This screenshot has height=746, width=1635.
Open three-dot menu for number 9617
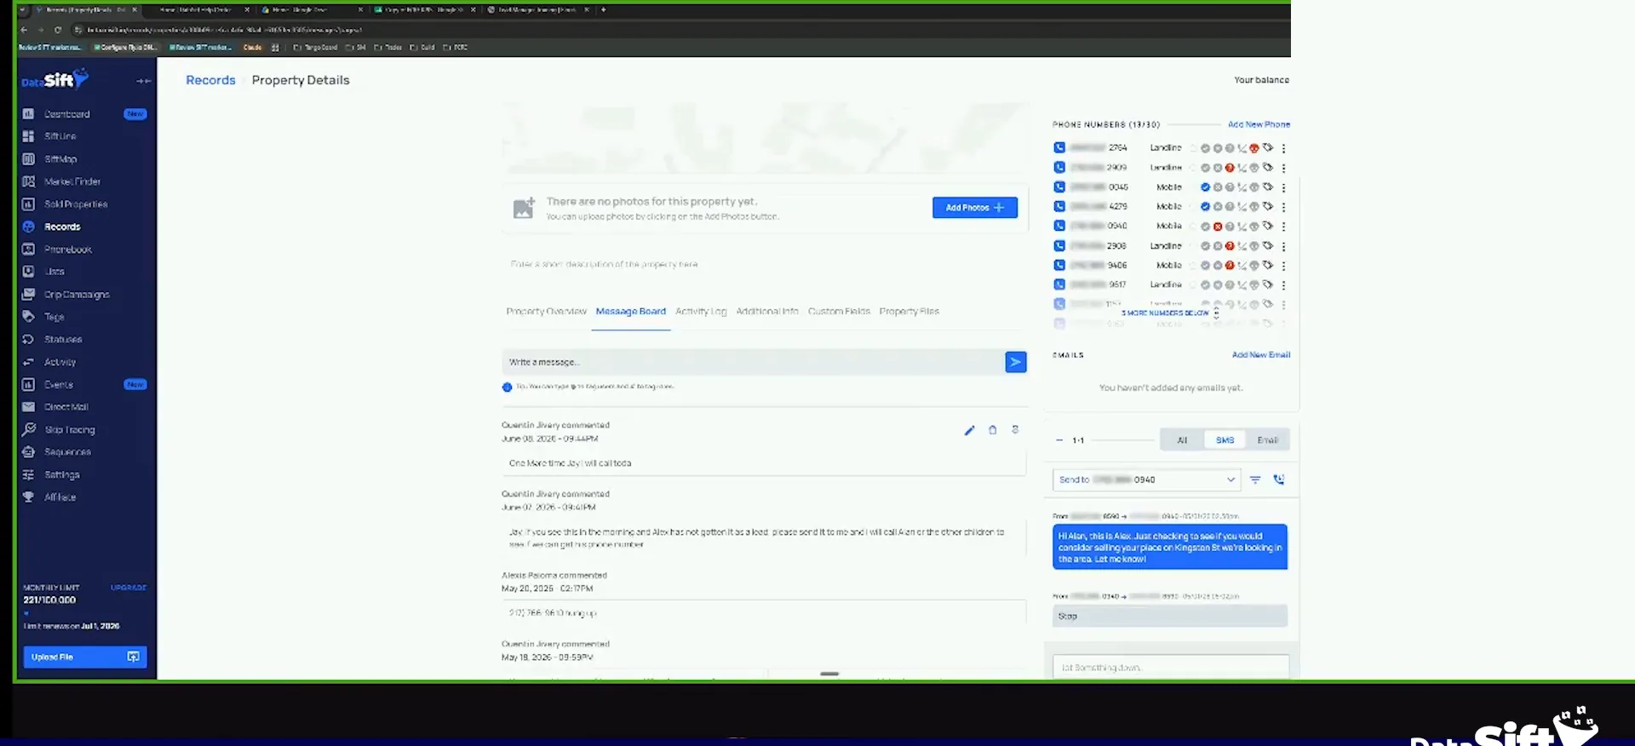(1283, 285)
